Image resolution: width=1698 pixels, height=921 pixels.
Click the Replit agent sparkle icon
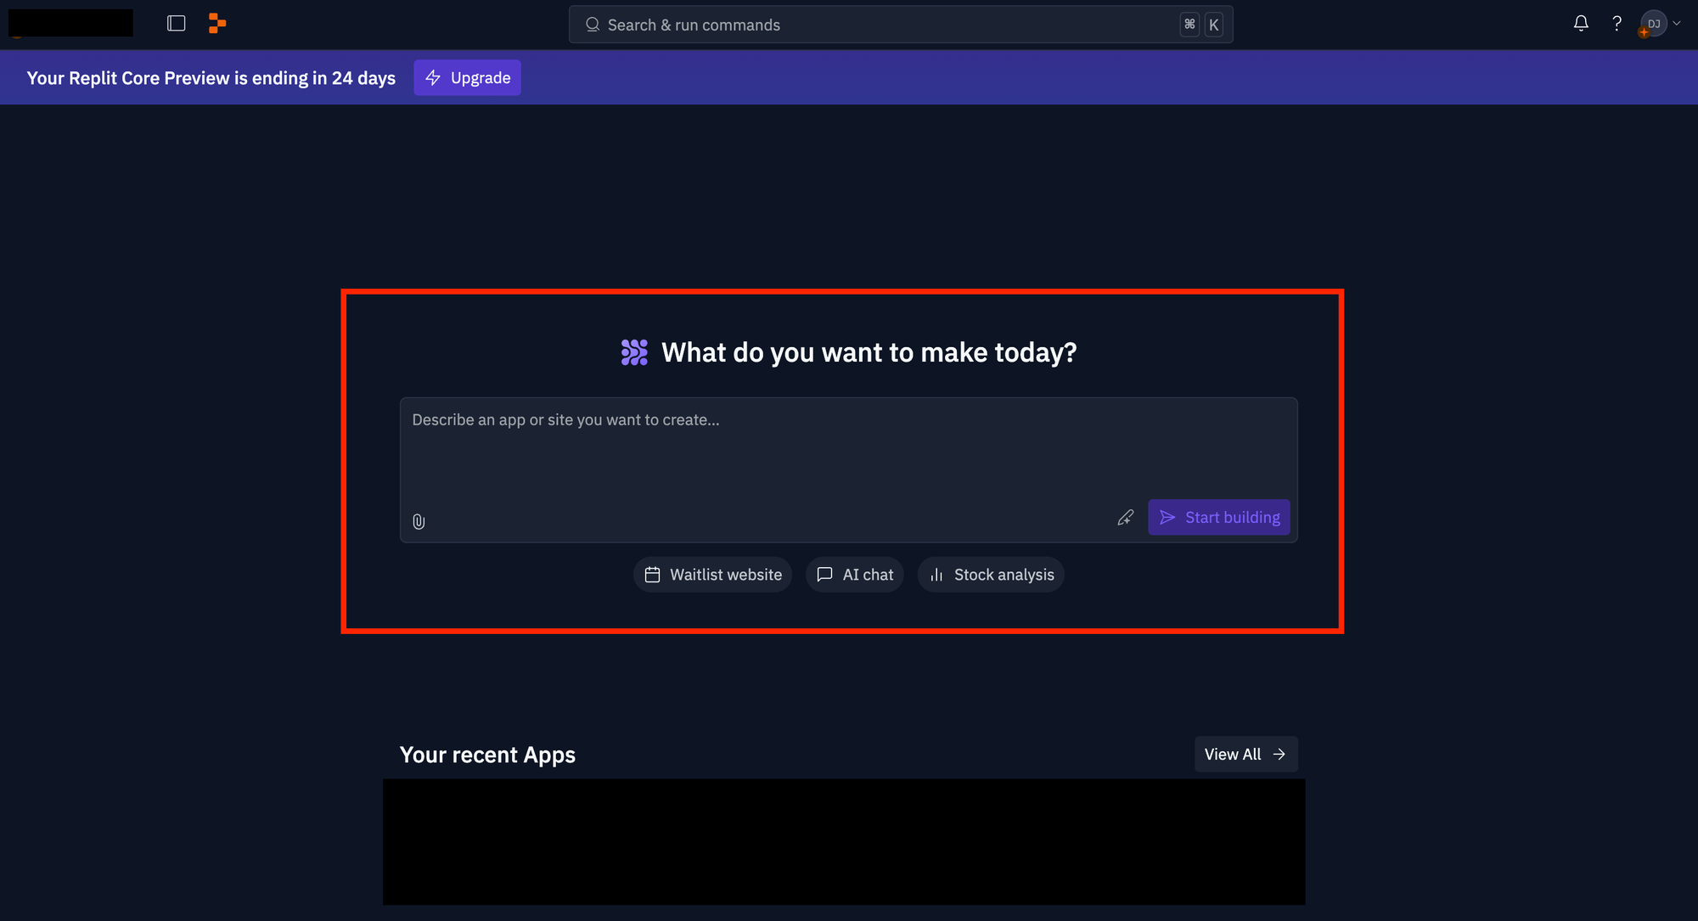point(635,351)
